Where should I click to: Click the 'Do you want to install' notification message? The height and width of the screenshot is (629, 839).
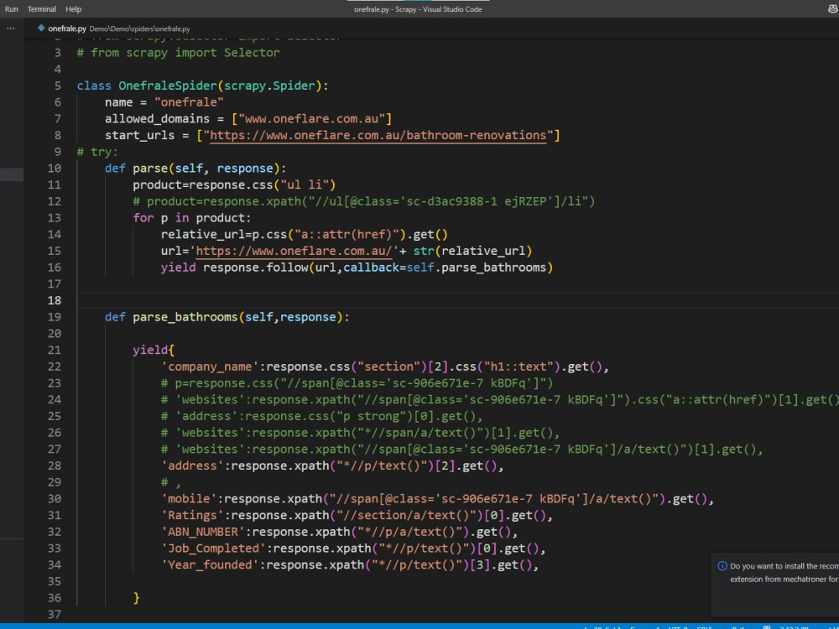tap(784, 572)
